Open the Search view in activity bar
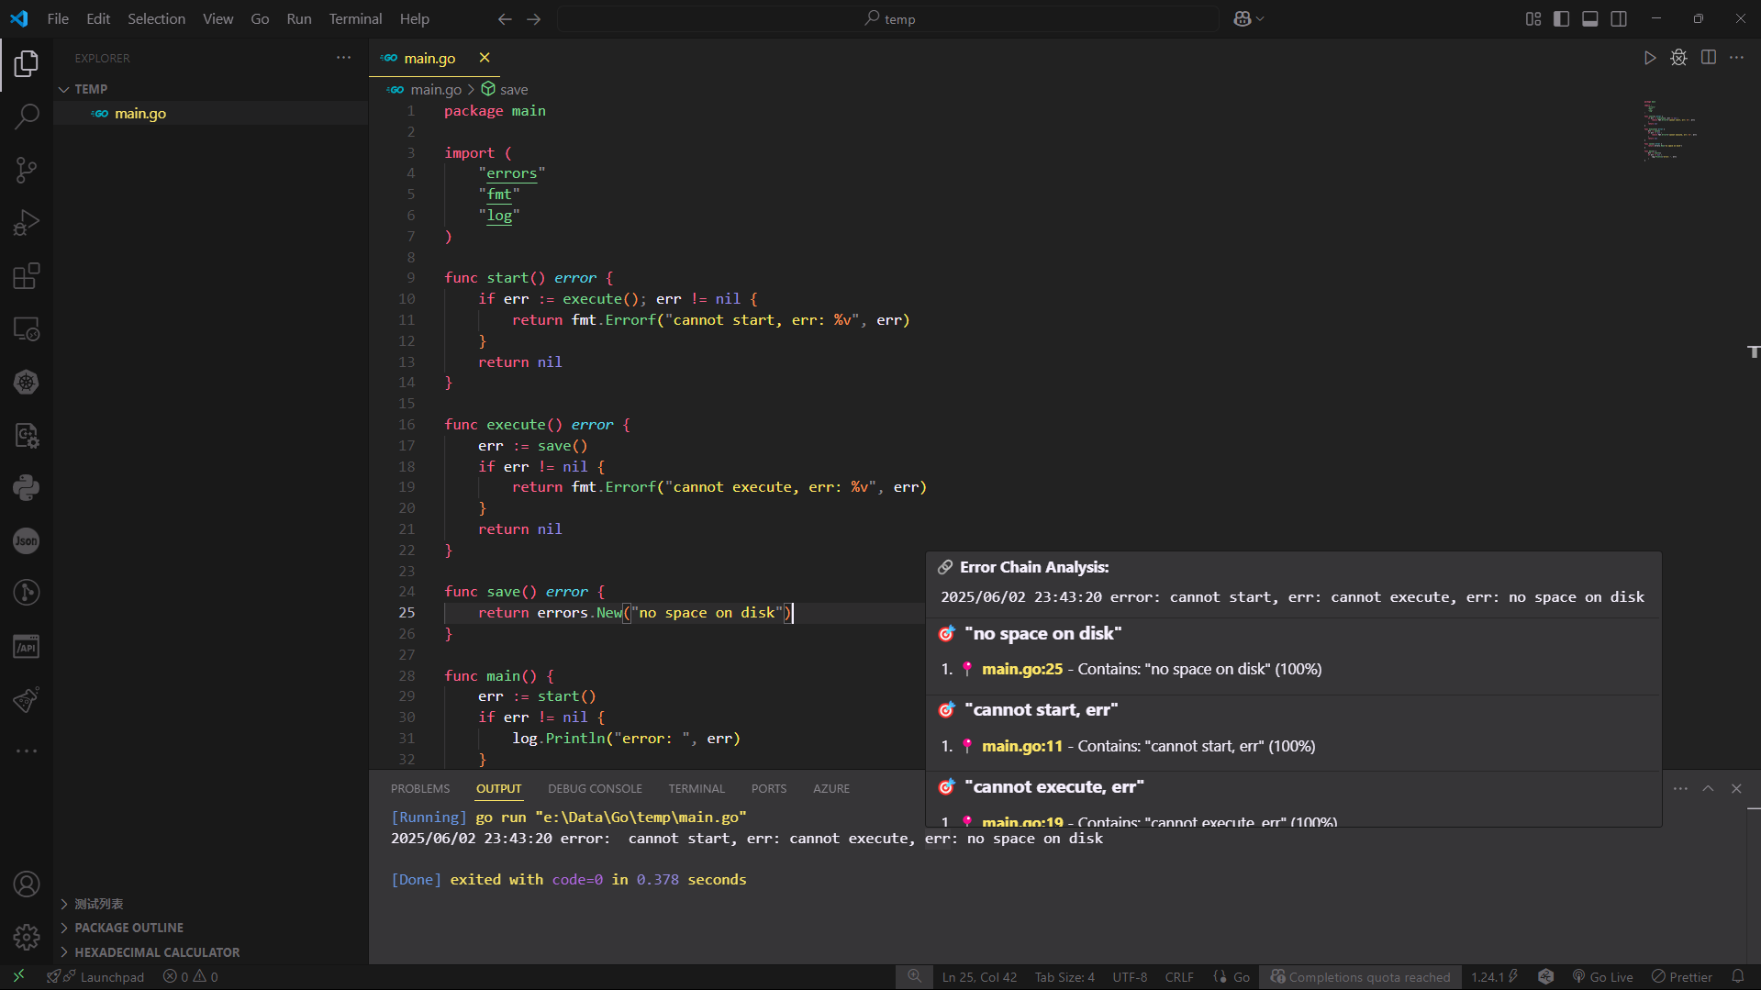This screenshot has width=1761, height=990. 27,117
